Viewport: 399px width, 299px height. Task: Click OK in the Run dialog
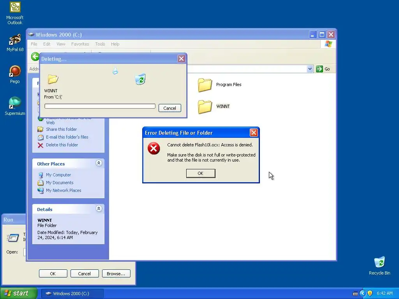tap(53, 274)
